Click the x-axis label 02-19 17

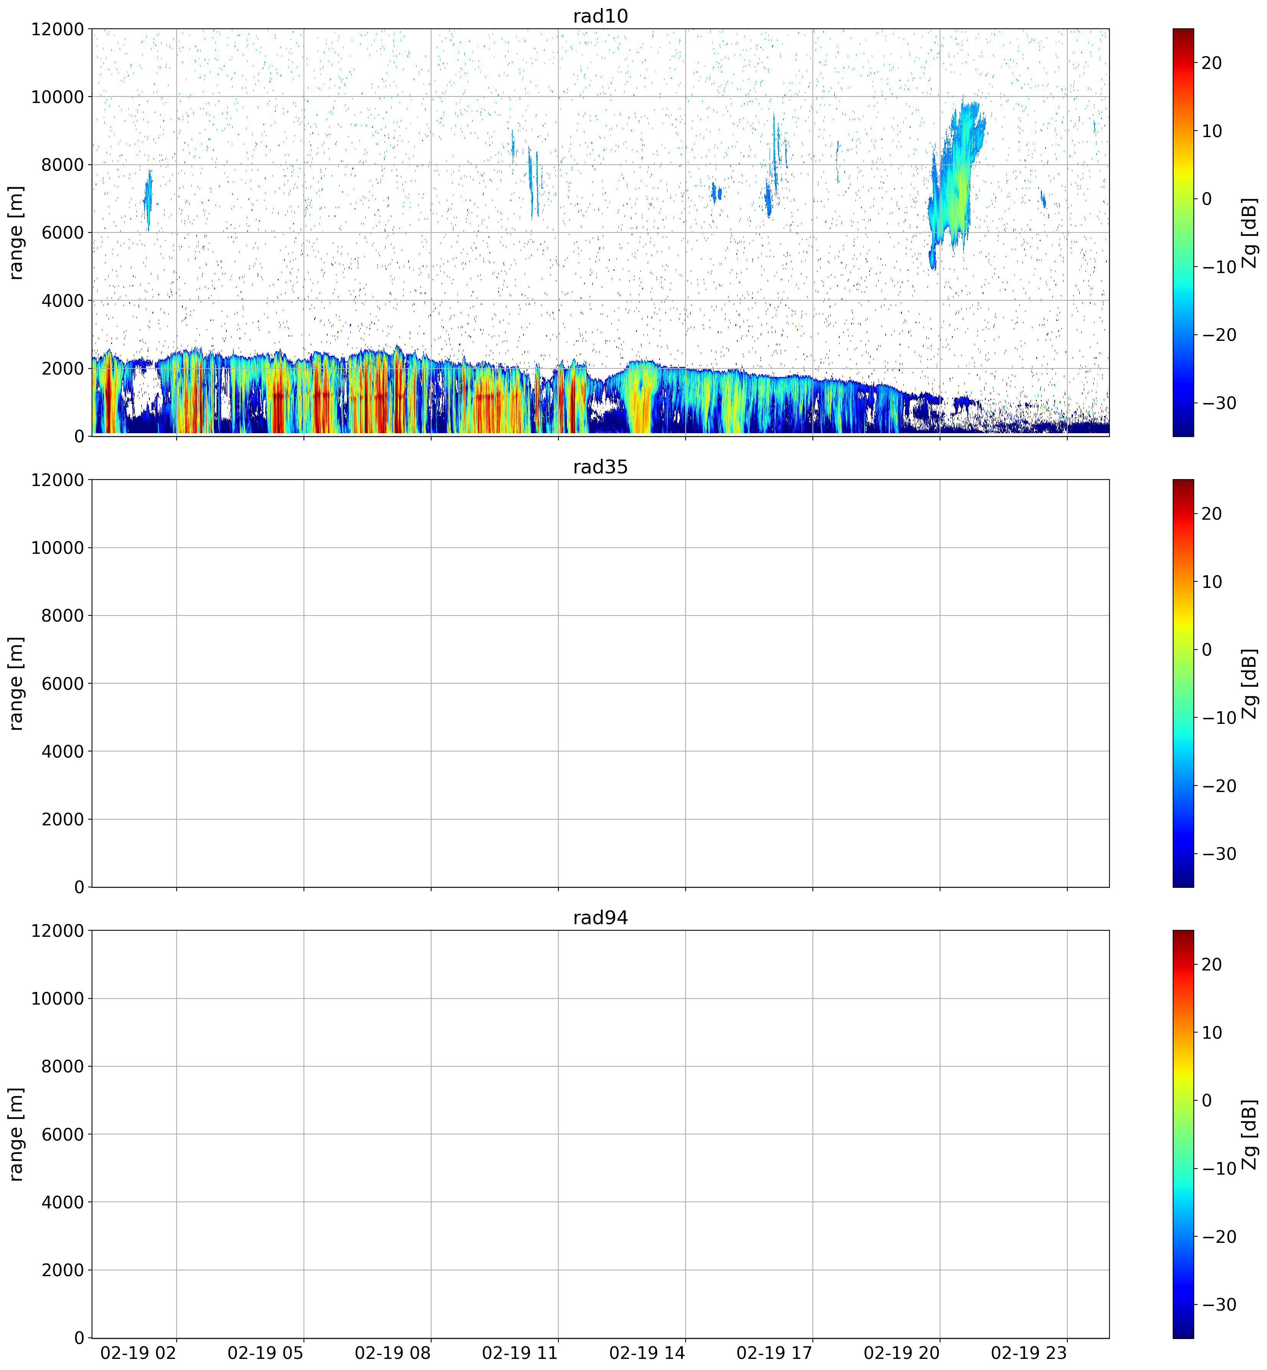[774, 1353]
